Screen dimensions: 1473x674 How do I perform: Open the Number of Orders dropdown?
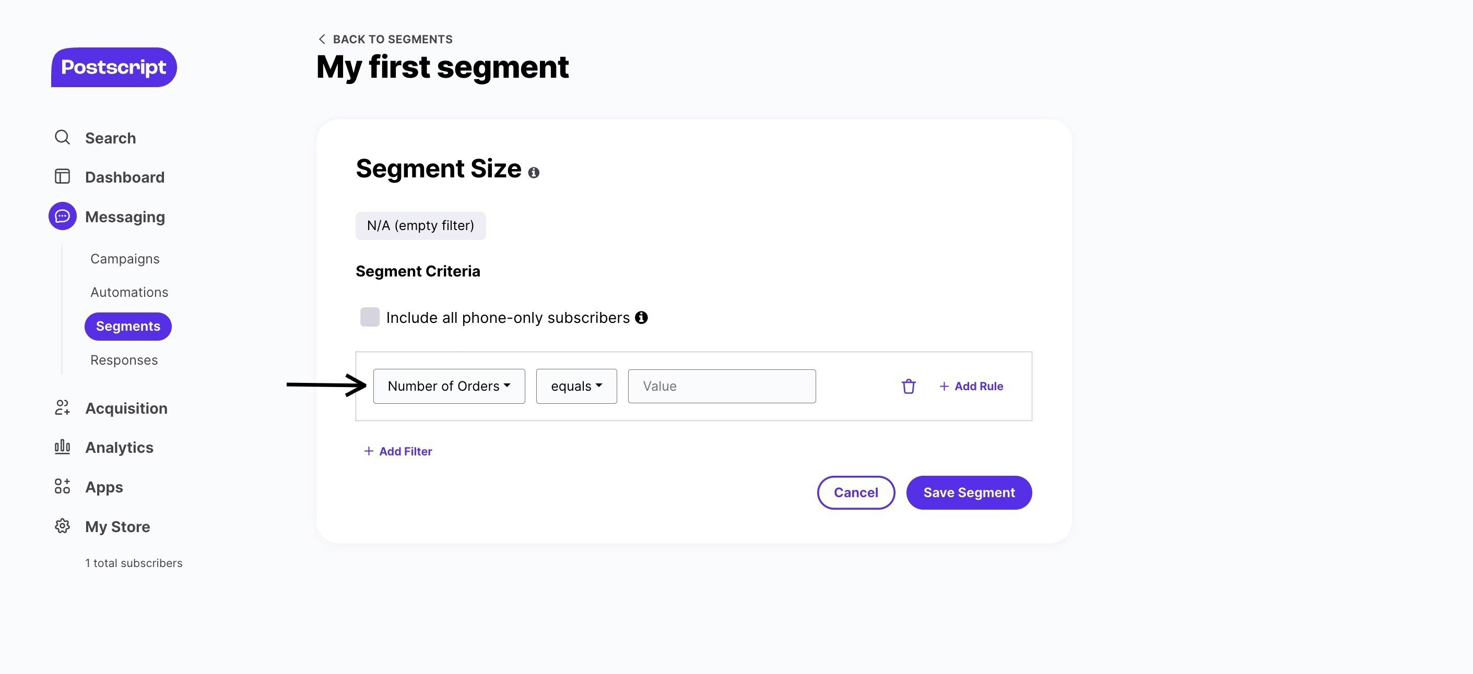[449, 387]
